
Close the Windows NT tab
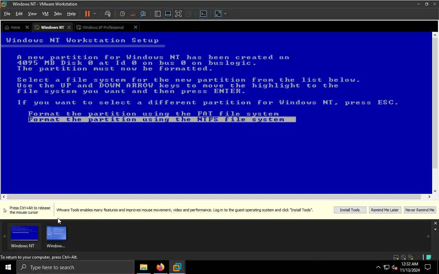click(x=69, y=27)
